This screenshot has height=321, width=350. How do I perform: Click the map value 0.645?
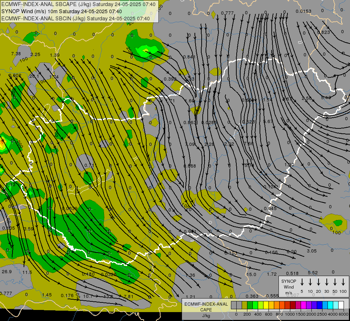click(270, 209)
